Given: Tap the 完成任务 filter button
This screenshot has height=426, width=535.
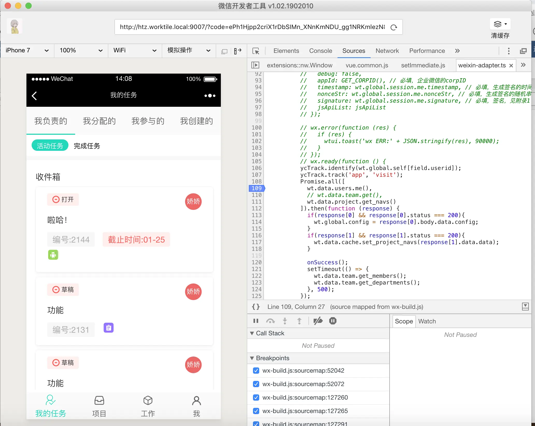Looking at the screenshot, I should point(87,146).
